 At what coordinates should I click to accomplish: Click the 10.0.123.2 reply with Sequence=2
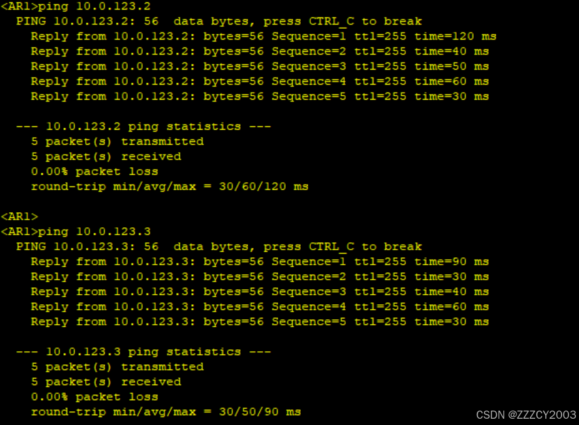pos(259,51)
